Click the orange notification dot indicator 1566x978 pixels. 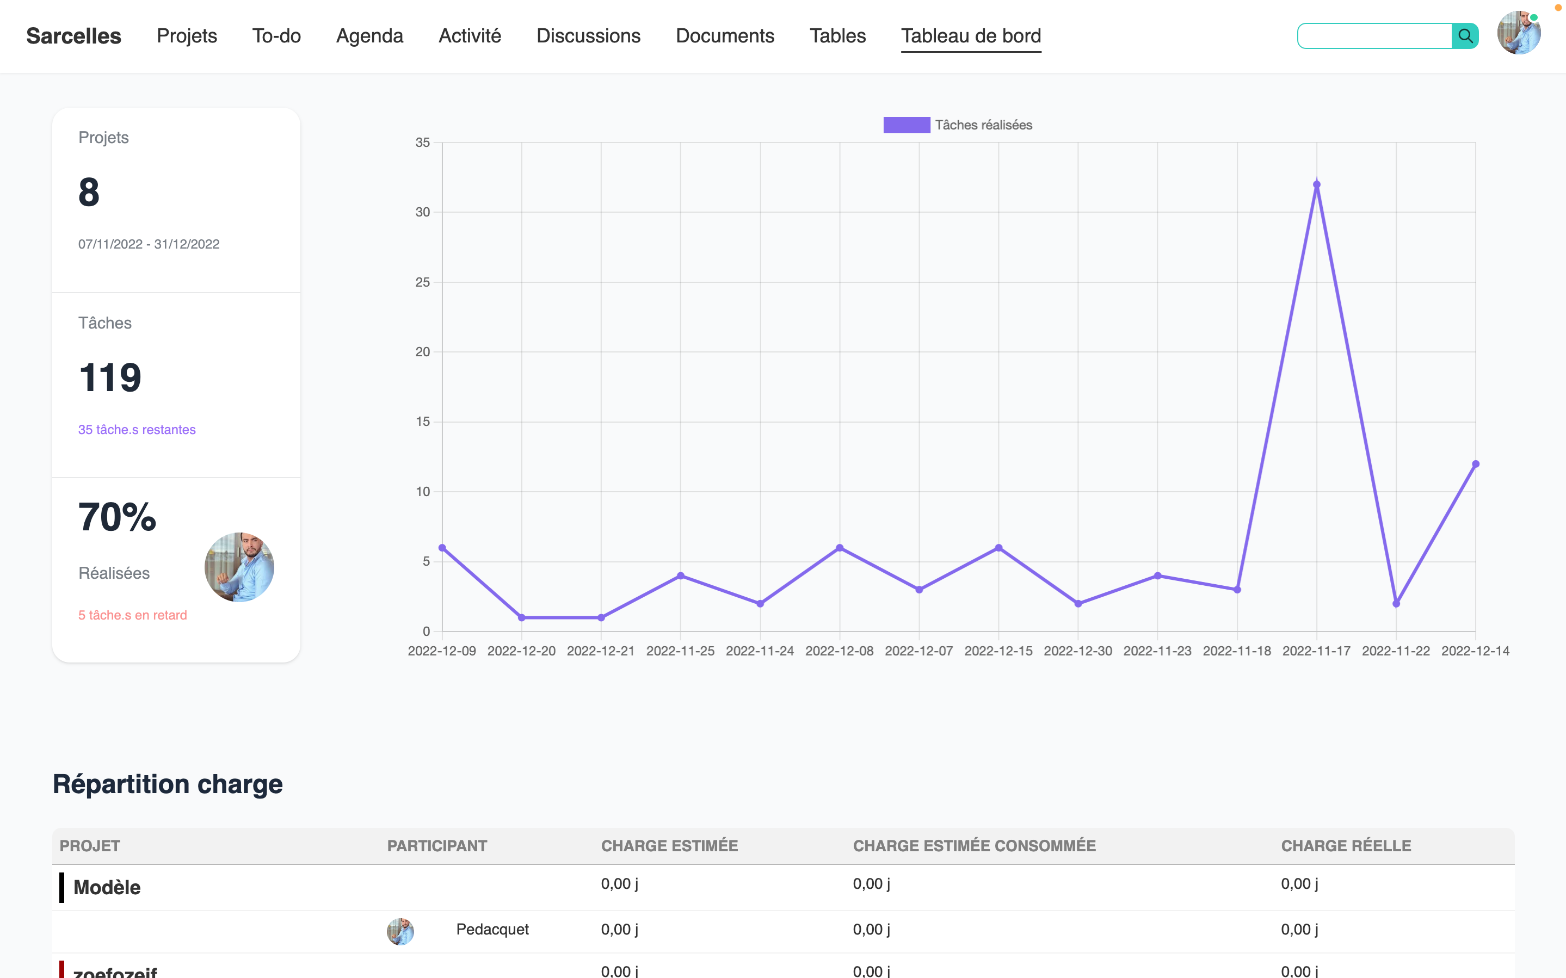pyautogui.click(x=1558, y=8)
